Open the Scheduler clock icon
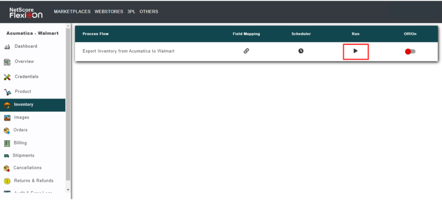The width and height of the screenshot is (442, 200). pos(301,51)
